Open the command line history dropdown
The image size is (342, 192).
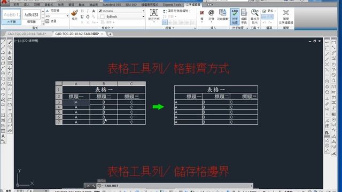(x=251, y=186)
